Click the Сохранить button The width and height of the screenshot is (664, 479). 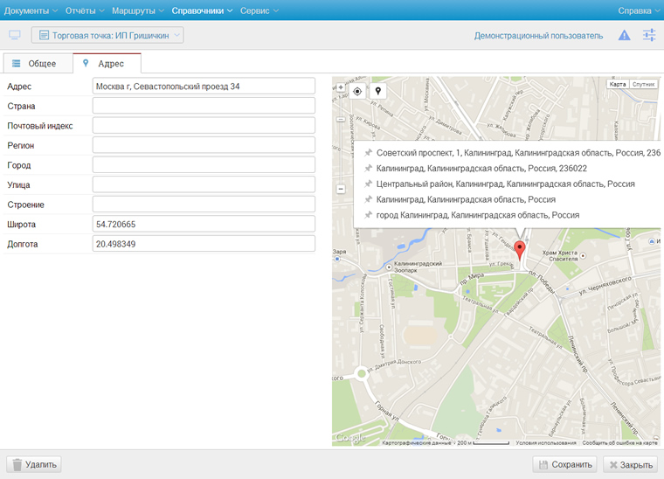click(x=565, y=465)
